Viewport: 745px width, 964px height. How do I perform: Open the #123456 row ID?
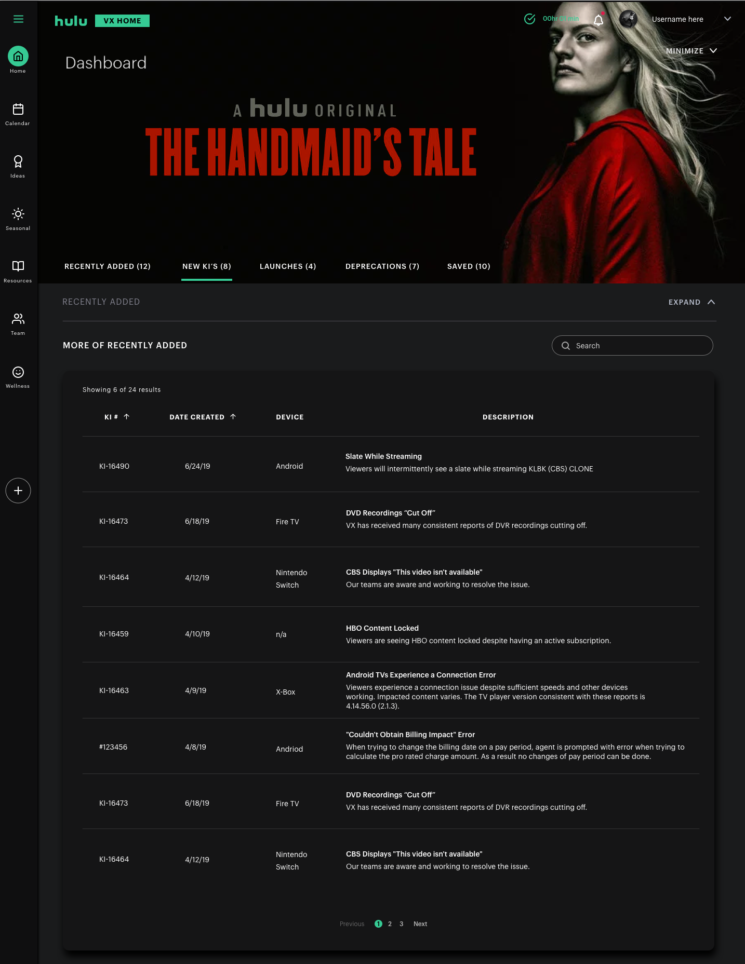click(x=113, y=747)
